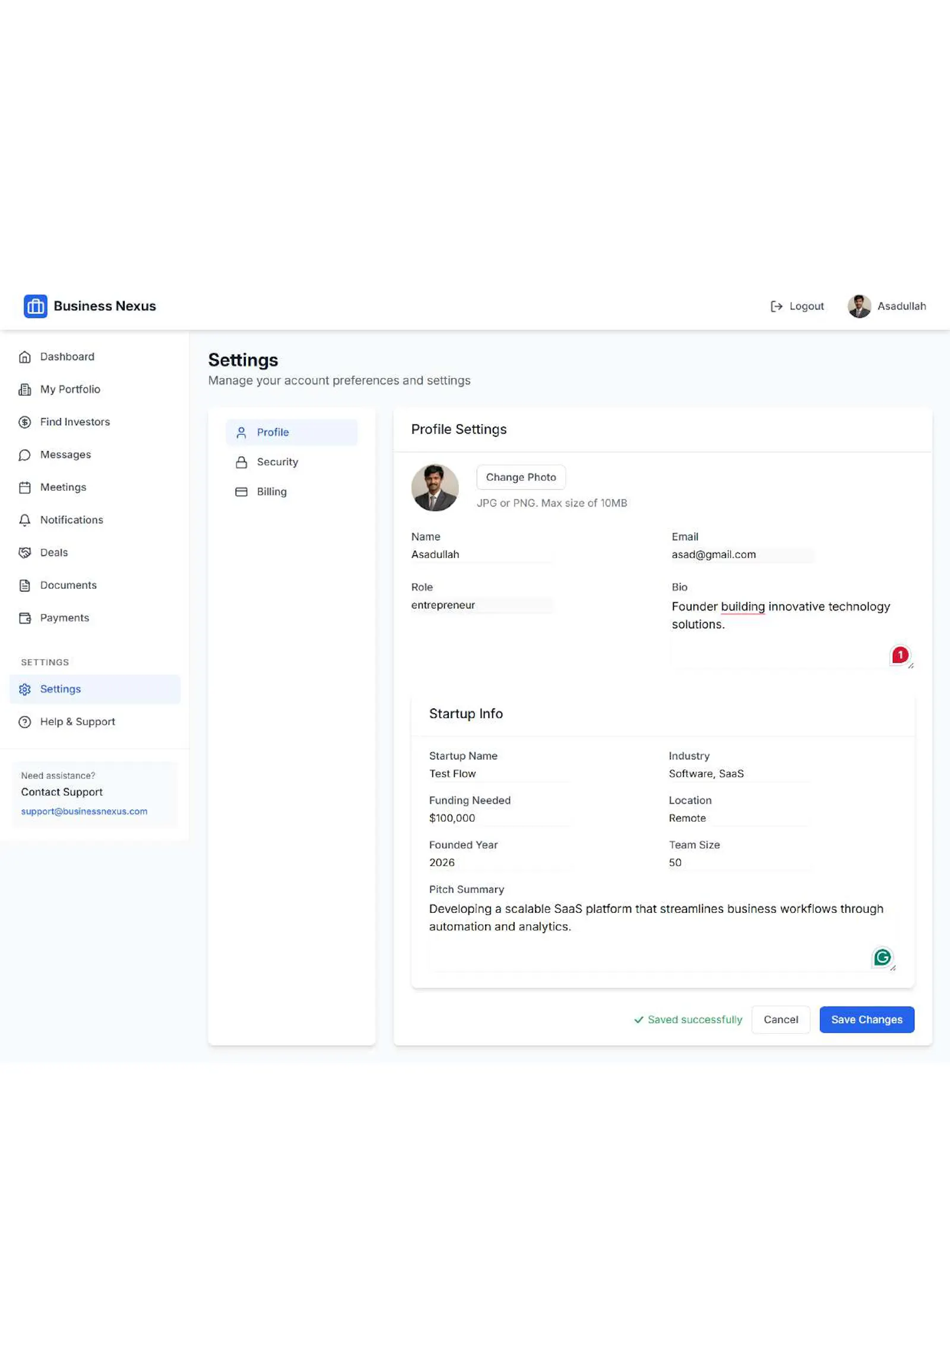The image size is (950, 1345).
Task: Click the Founded Year field 2026
Action: click(x=499, y=863)
